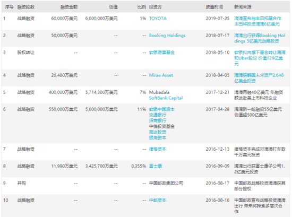Image resolution: width=292 pixels, height=217 pixels.
Task: Select the 26,480万美元 amount cell
Action: (x=64, y=75)
